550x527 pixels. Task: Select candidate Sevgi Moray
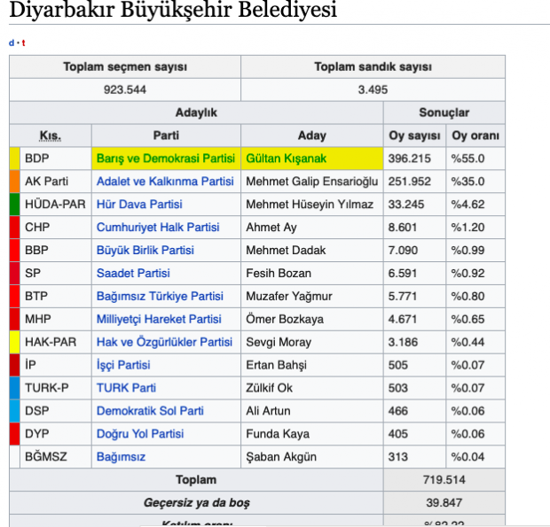pyautogui.click(x=279, y=342)
